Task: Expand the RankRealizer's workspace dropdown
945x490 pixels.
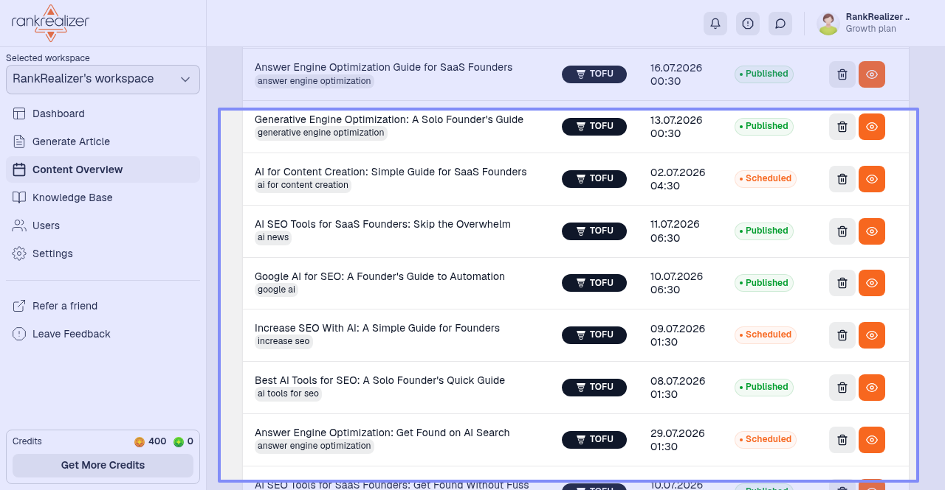Action: point(103,80)
